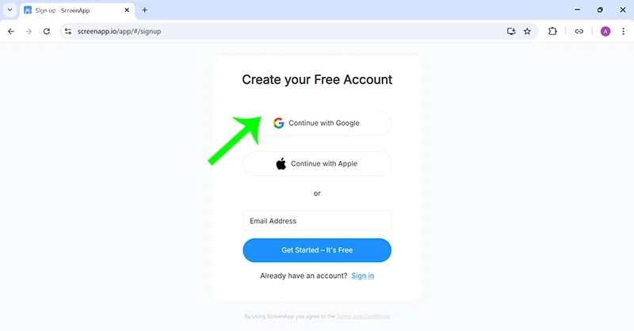Click the forward navigation arrow
Image resolution: width=634 pixels, height=331 pixels.
tap(29, 31)
